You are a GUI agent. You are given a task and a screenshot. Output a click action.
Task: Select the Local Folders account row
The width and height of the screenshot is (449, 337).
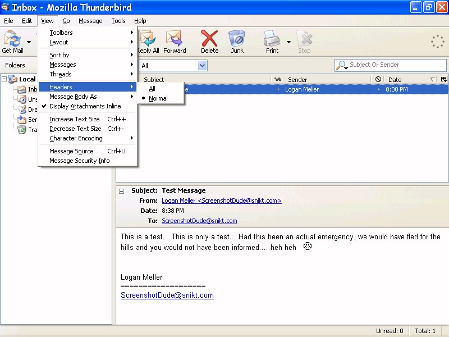click(x=22, y=79)
